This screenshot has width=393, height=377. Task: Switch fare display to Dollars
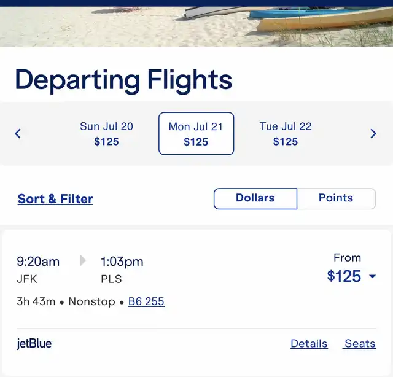coord(255,198)
